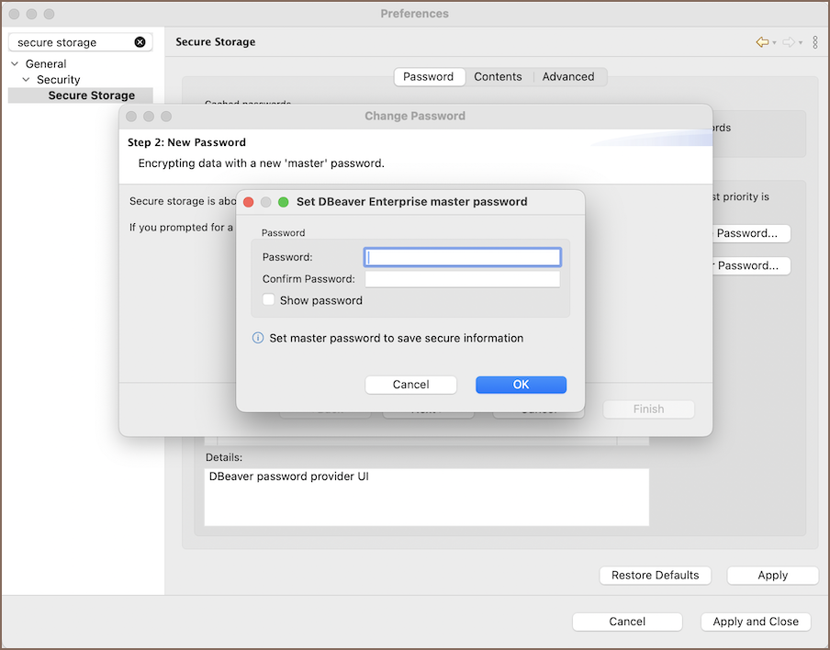Click the info icon beside master password message
Screen dimensions: 830x650
[x=258, y=338]
